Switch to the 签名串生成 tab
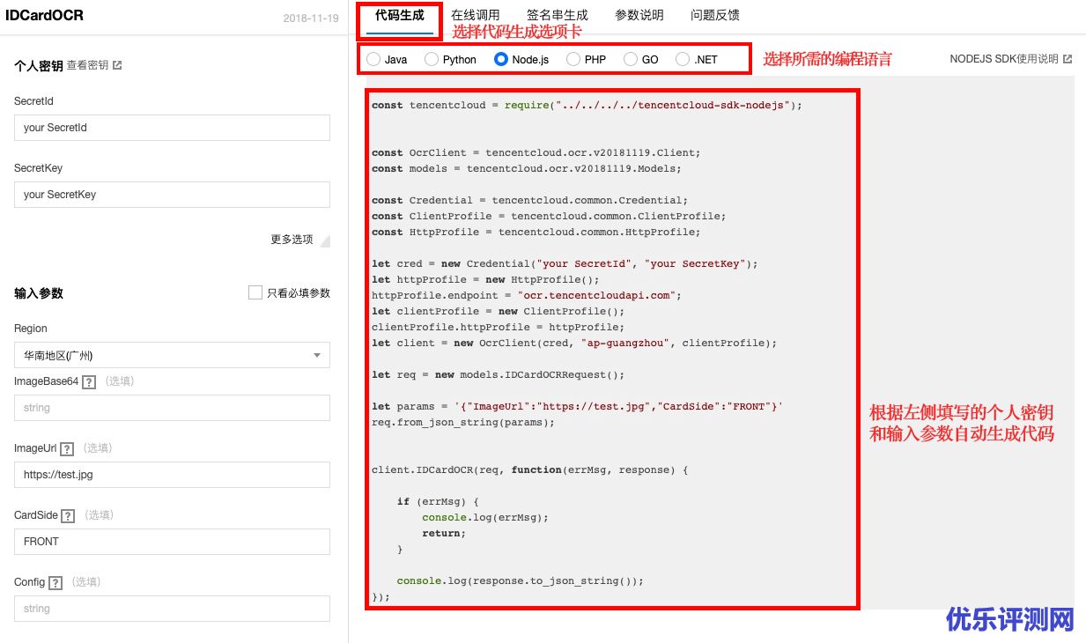This screenshot has height=643, width=1086. pyautogui.click(x=558, y=15)
